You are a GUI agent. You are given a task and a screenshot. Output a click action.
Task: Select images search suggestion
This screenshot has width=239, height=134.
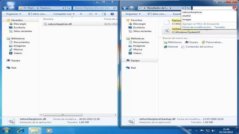pyautogui.click(x=187, y=19)
